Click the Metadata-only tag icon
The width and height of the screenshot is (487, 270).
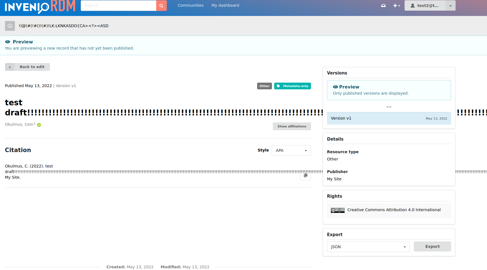[278, 86]
